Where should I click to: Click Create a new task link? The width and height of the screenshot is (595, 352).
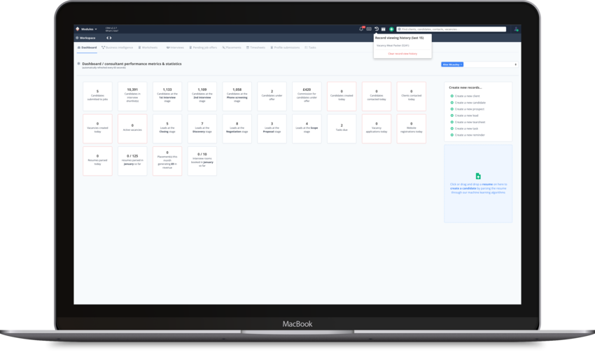[466, 129]
